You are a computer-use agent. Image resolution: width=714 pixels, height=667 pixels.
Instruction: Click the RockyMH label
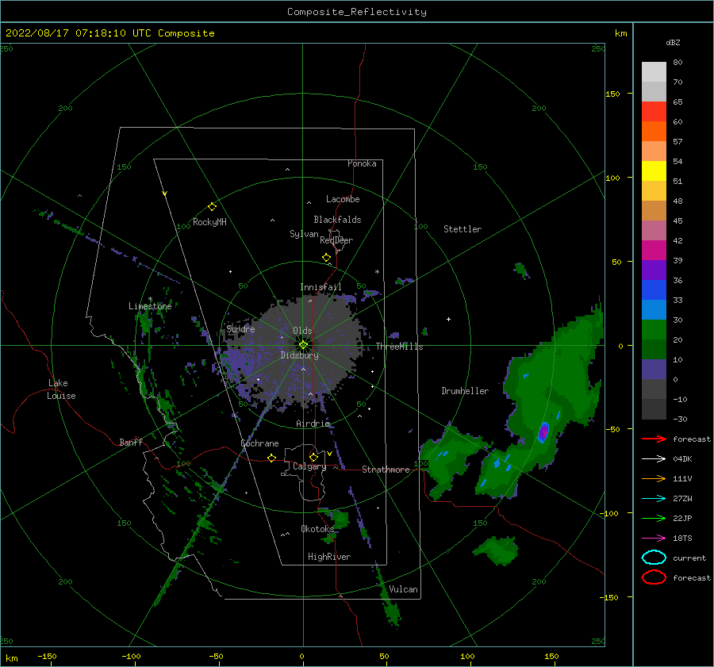point(209,222)
